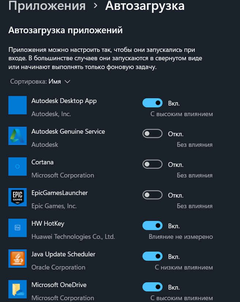The width and height of the screenshot is (240, 302).
Task: Click the Autodesk Genuine Service icon
Action: point(18,136)
